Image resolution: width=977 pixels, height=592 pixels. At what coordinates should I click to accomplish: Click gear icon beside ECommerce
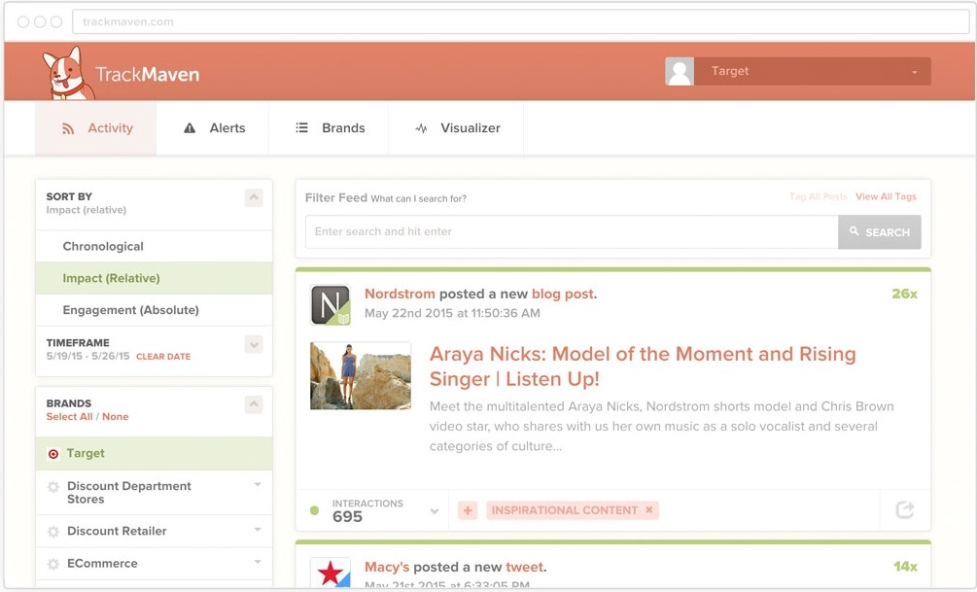pos(53,564)
